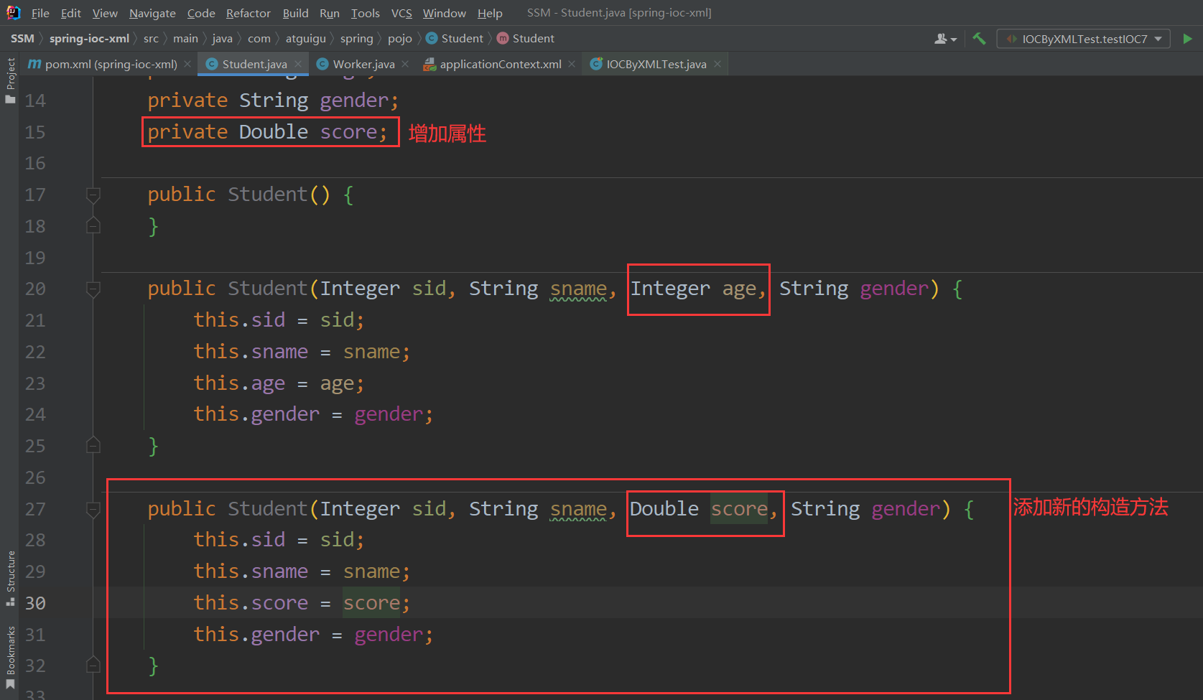This screenshot has width=1203, height=700.
Task: Open the Build menu
Action: (295, 13)
